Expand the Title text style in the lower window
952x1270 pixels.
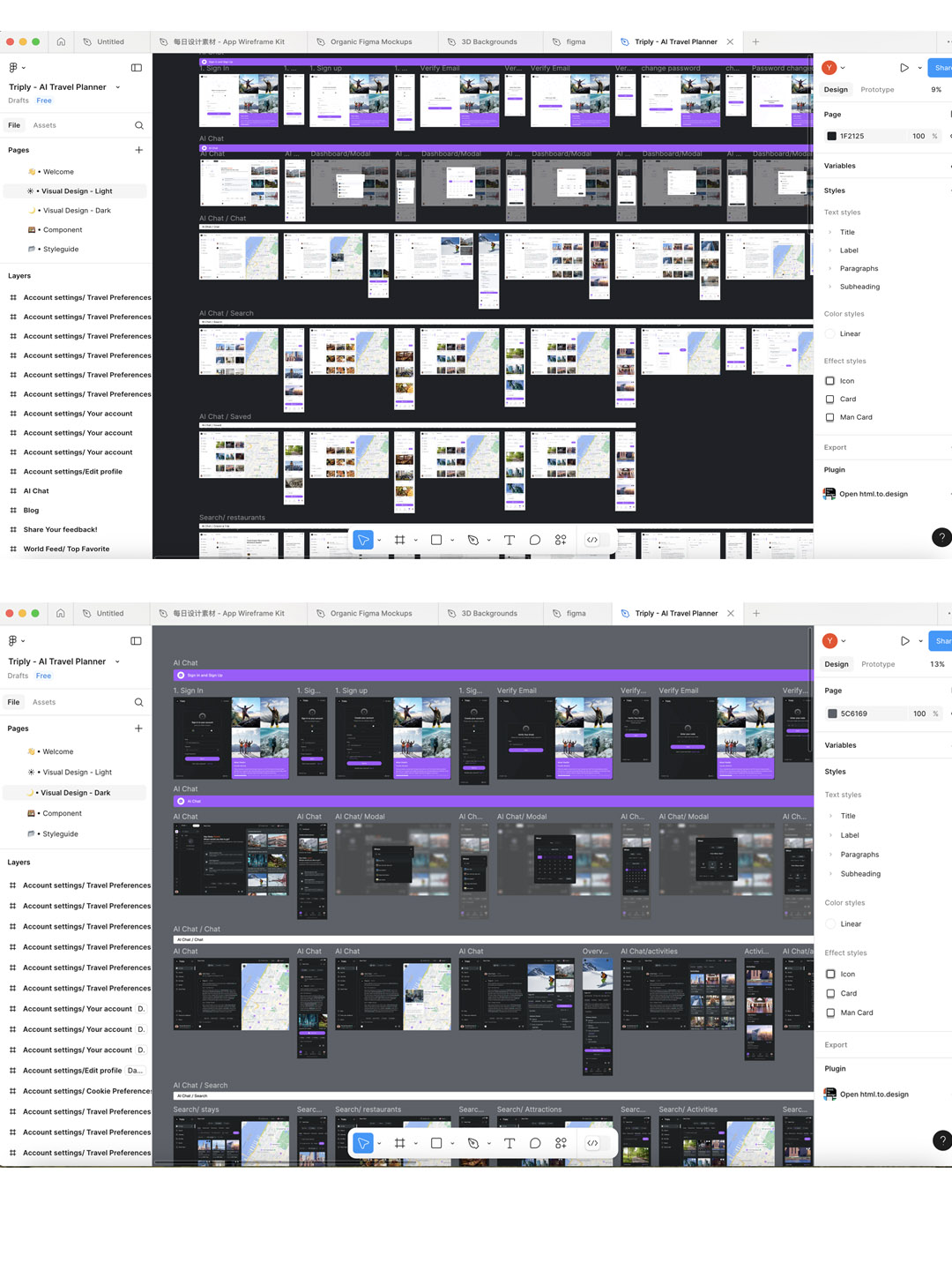click(x=830, y=816)
